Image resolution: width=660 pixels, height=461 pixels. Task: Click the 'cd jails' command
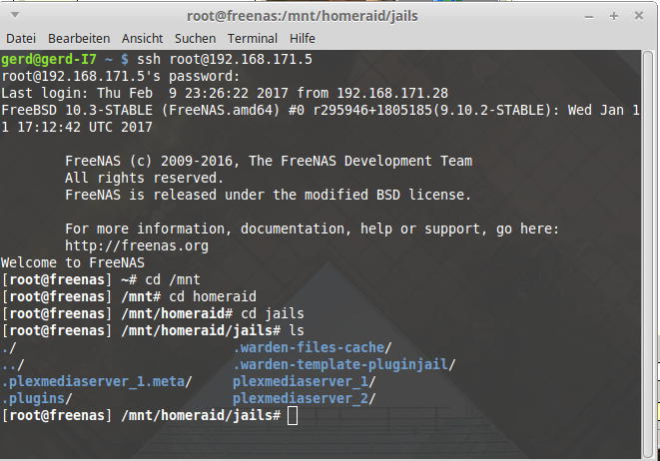pyautogui.click(x=273, y=313)
